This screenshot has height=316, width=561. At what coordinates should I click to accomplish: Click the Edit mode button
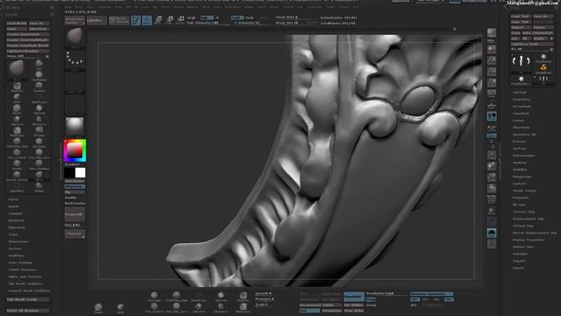[136, 20]
